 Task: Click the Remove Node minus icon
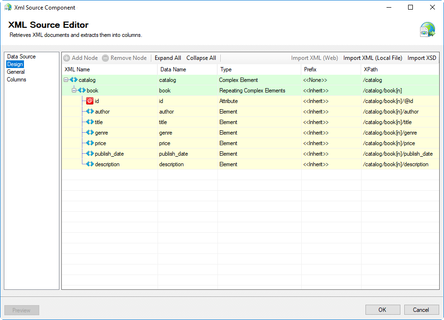pos(105,58)
